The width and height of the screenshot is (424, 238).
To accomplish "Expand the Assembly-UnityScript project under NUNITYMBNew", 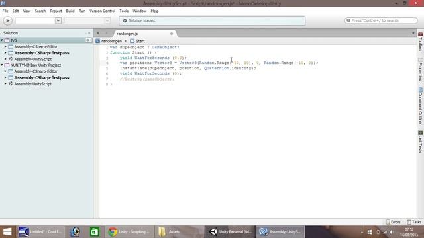I will coord(5,84).
